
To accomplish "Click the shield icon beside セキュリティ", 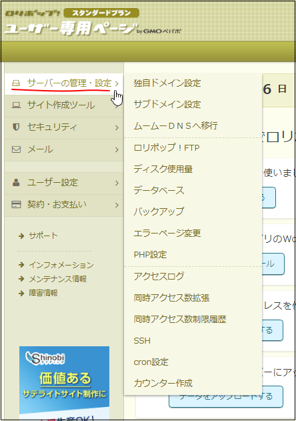I will [16, 127].
